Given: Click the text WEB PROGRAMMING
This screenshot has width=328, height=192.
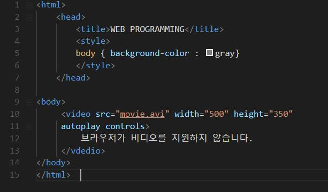Looking at the screenshot, I should click(x=147, y=29).
